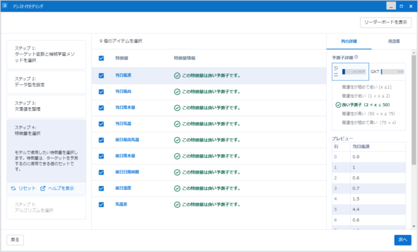Viewport: 418px width, 252px height.
Task: Click the 次へ button
Action: [402, 240]
